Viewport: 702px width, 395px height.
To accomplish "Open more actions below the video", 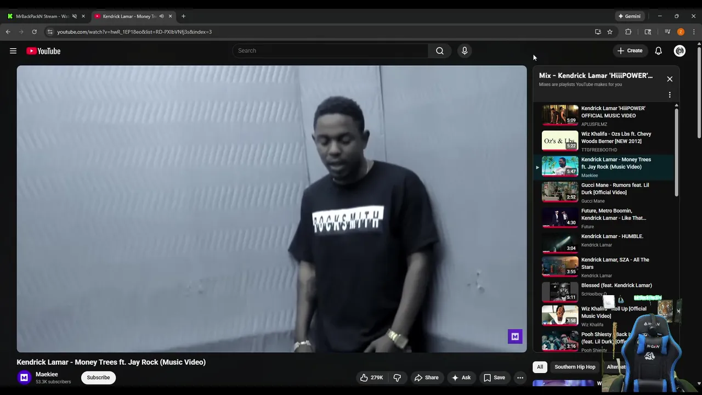I will coord(520,377).
